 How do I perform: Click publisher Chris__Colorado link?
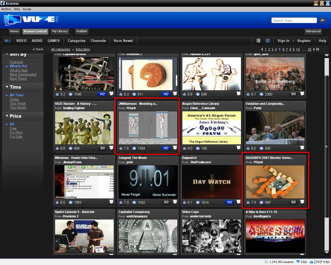202,108
